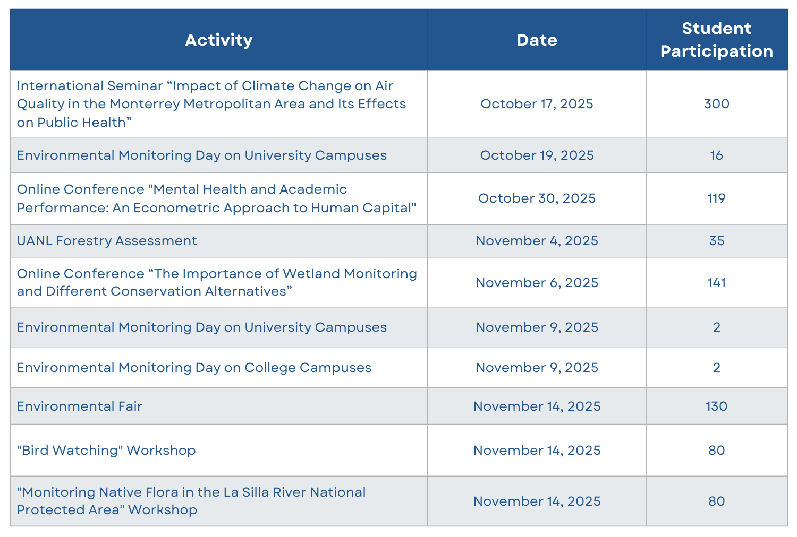Select the November 4, 2025 date cell

[537, 241]
